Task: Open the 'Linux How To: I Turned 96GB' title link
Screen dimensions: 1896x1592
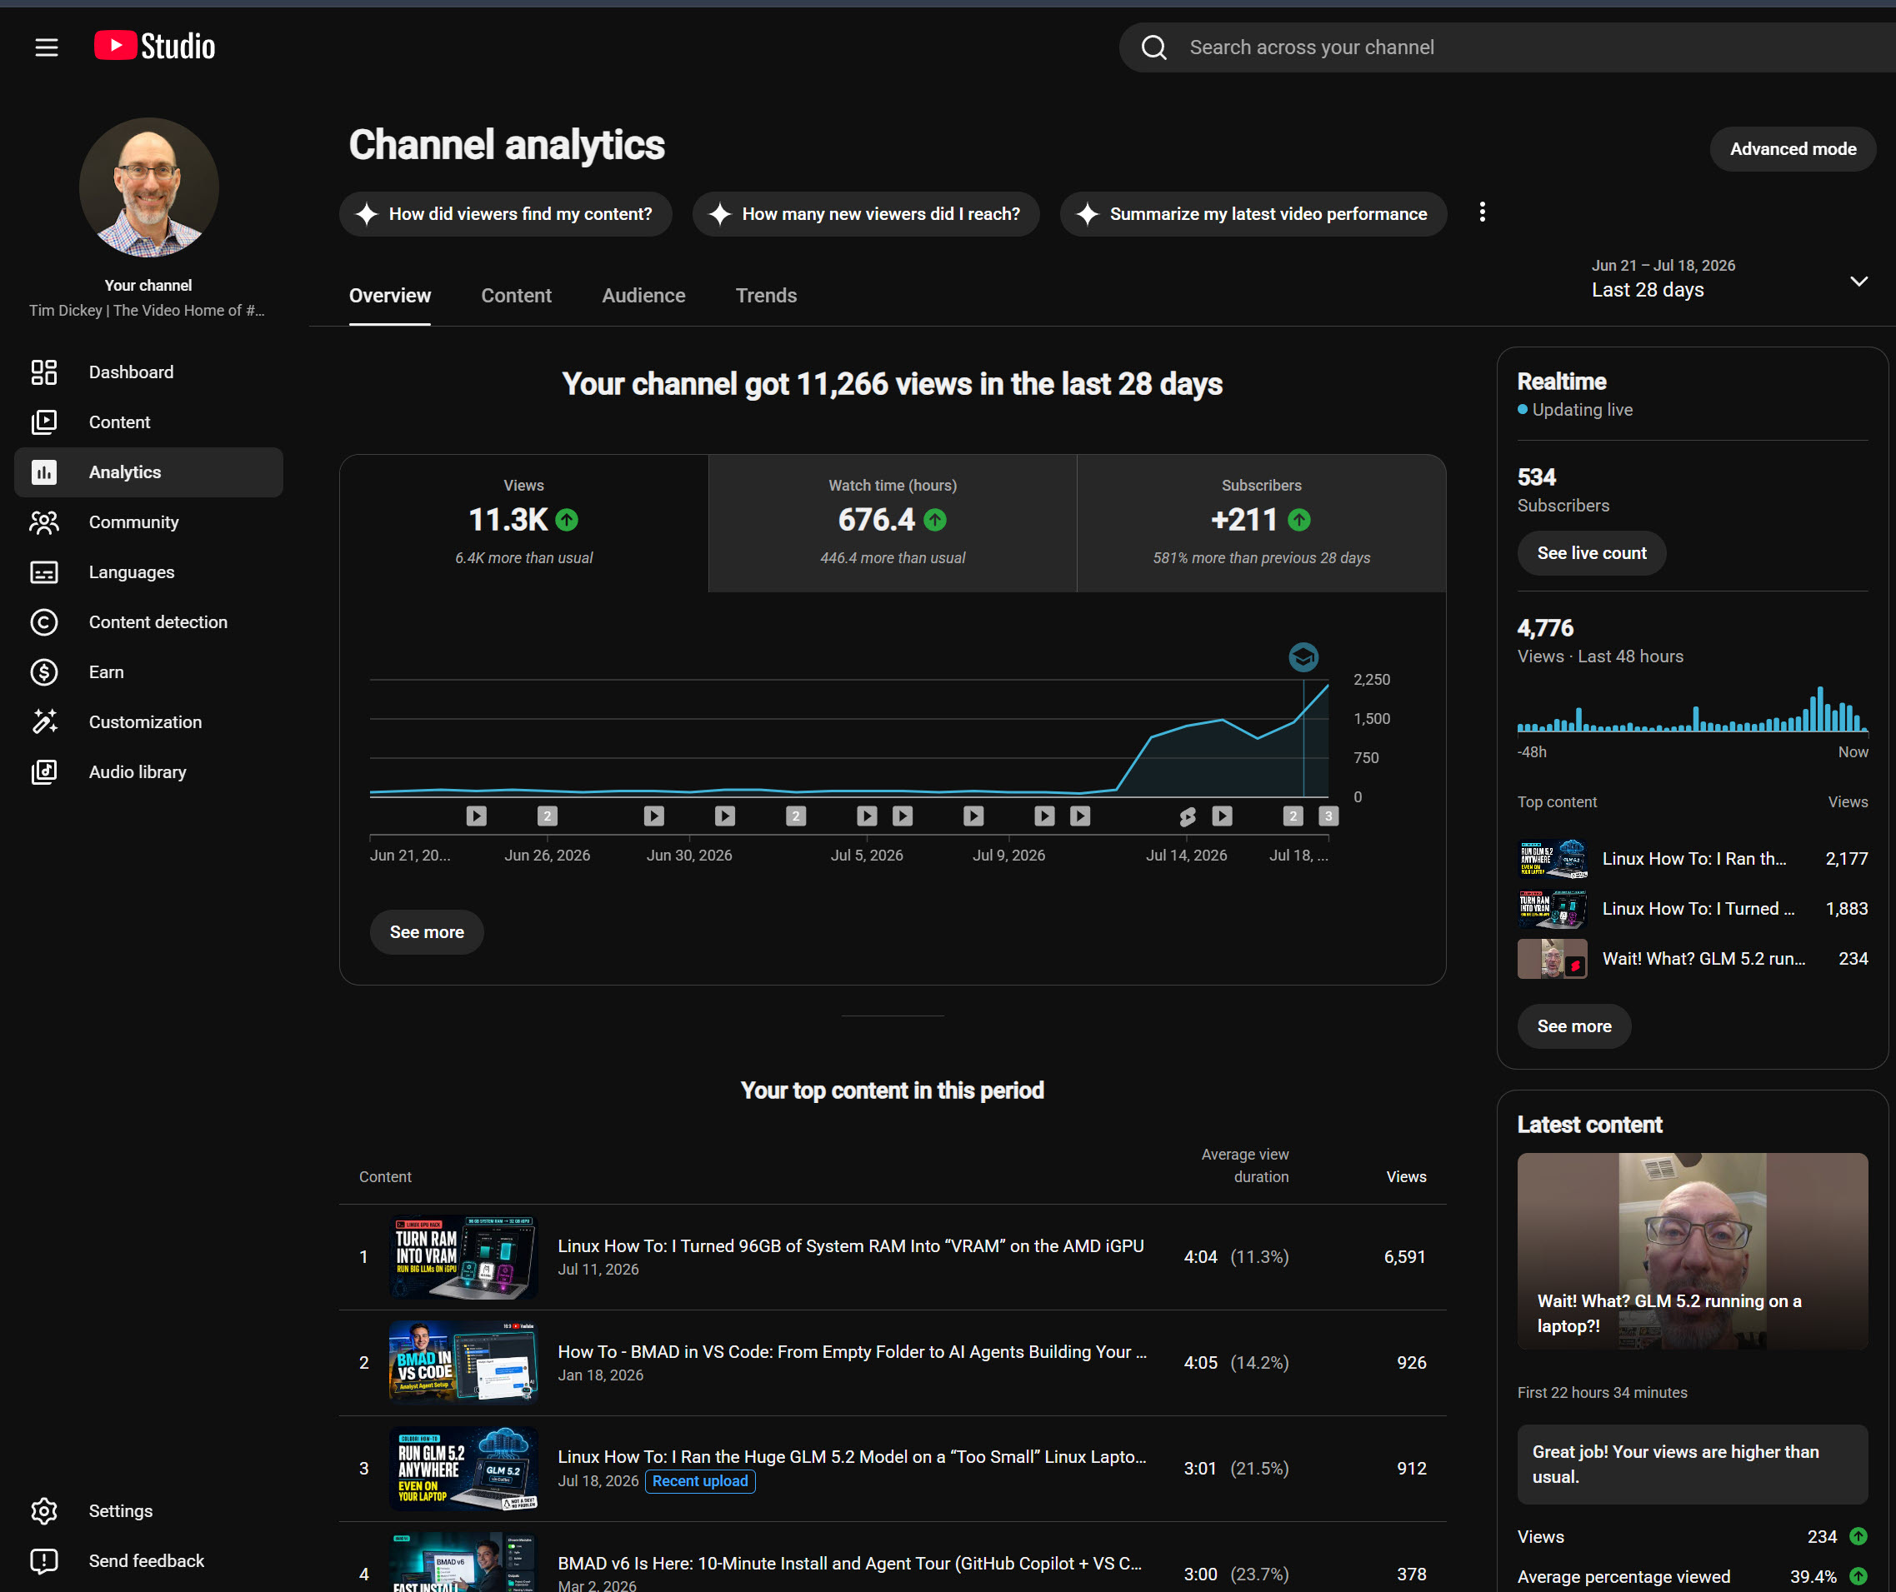Action: [850, 1245]
